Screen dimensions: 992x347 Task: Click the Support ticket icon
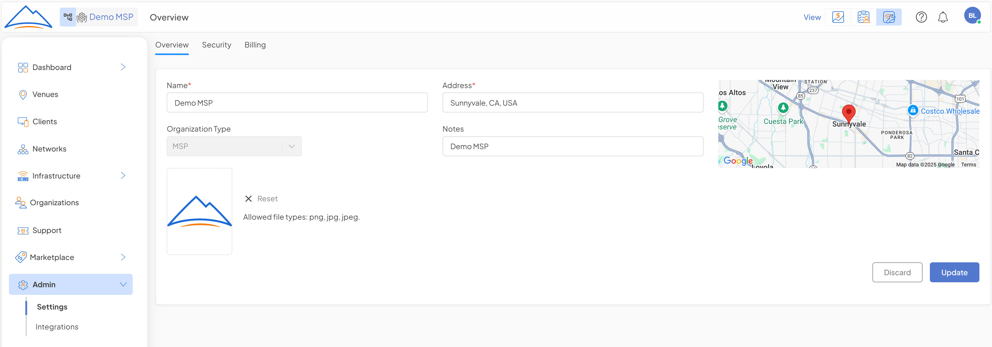click(23, 231)
